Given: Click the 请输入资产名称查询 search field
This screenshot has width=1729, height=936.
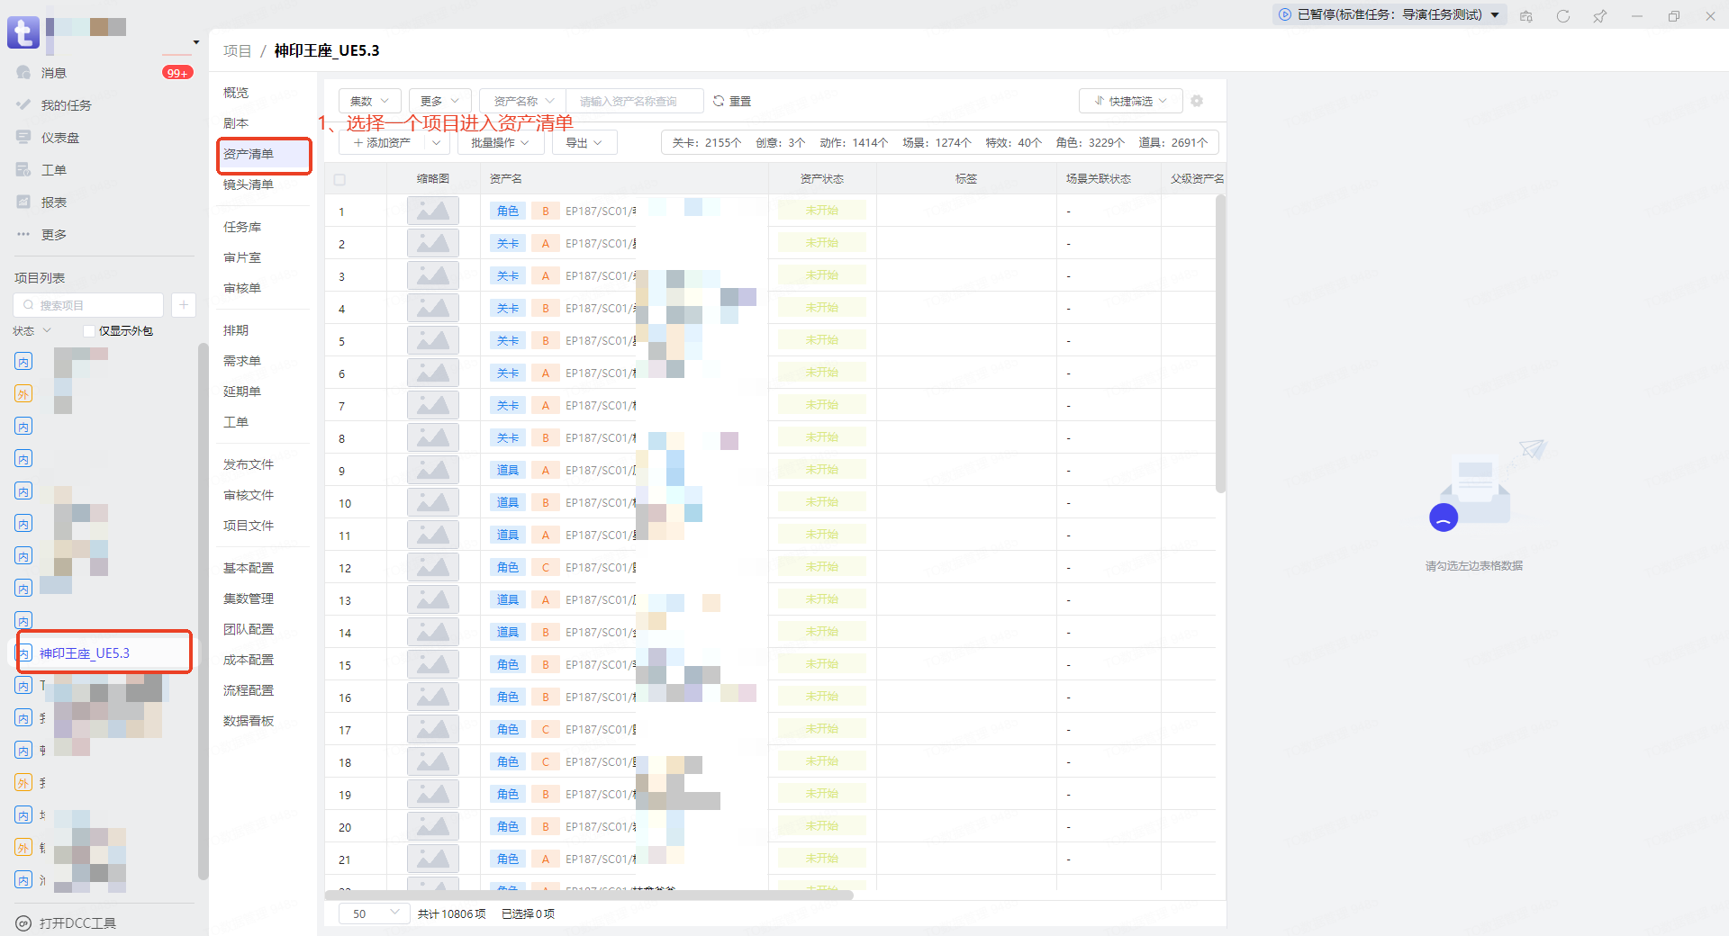Looking at the screenshot, I should (634, 101).
